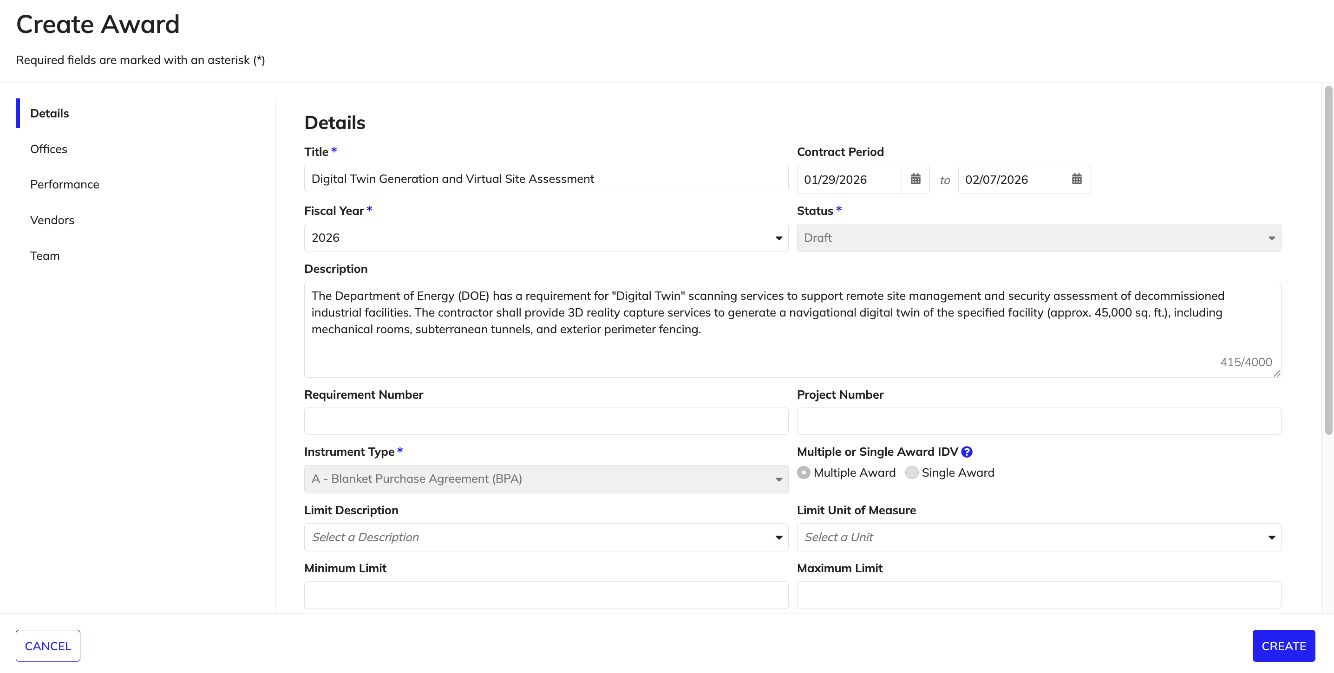Switch to the Offices section
This screenshot has height=673, width=1334.
(x=49, y=149)
